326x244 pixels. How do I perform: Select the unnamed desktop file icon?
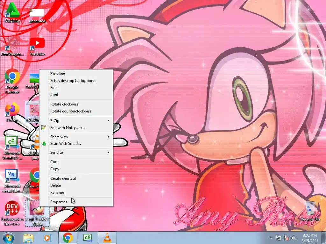(x=37, y=16)
